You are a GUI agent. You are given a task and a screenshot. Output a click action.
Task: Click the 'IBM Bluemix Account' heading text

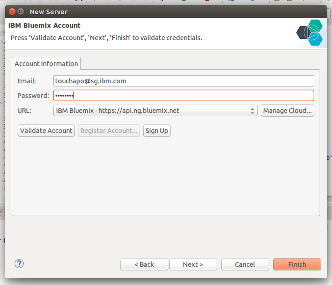click(44, 25)
